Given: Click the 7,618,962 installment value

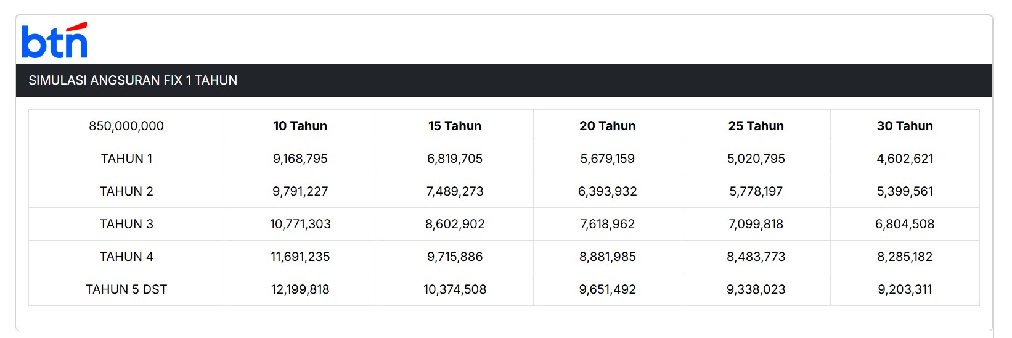Looking at the screenshot, I should point(607,224).
